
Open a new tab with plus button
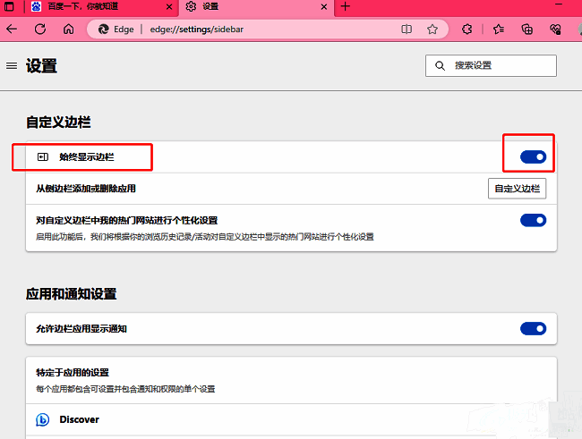pos(346,6)
